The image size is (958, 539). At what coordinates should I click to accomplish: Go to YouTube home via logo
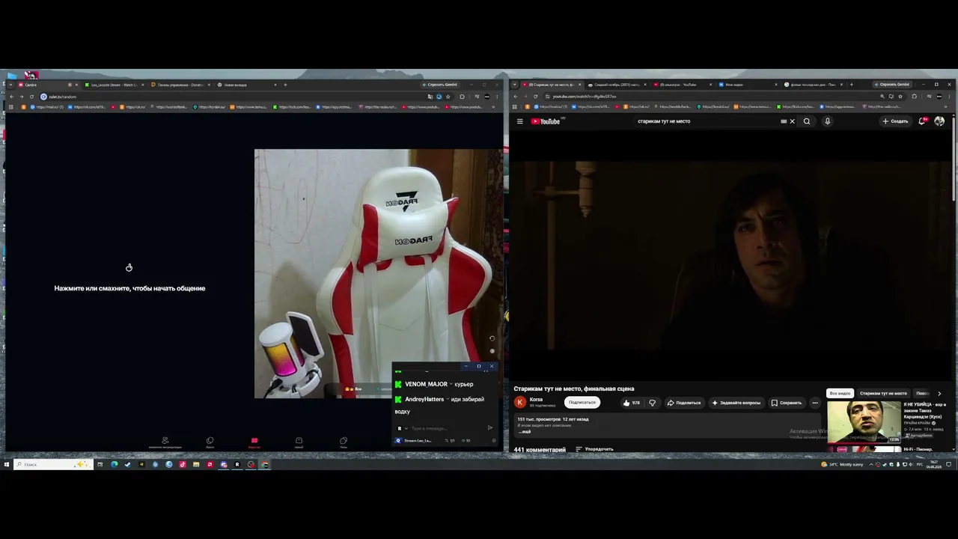point(546,121)
